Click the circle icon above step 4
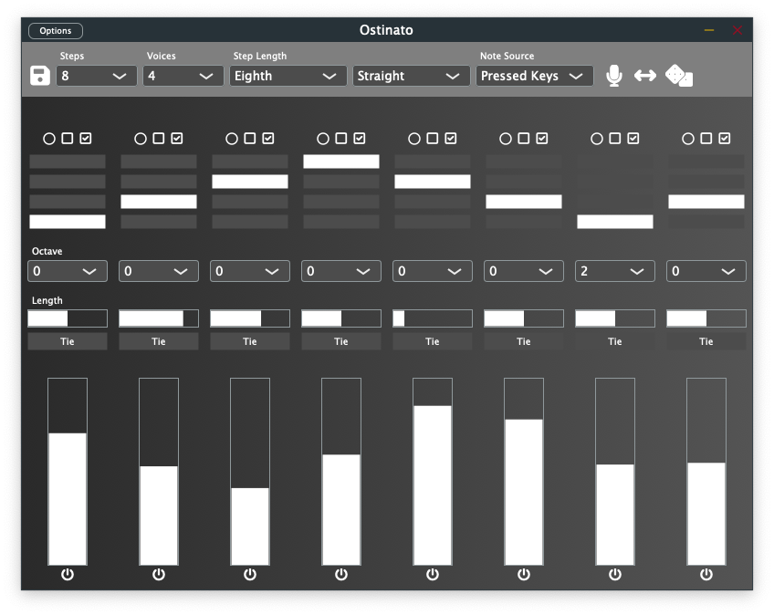The image size is (774, 615). click(x=323, y=139)
